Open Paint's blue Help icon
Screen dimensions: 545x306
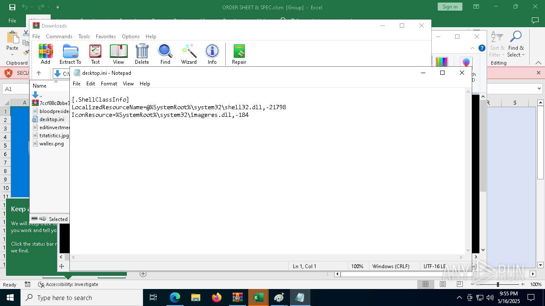[x=482, y=48]
